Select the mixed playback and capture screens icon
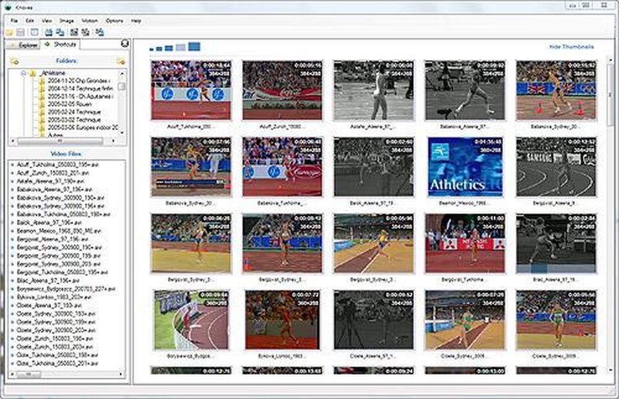This screenshot has height=399, width=619. 100,32
